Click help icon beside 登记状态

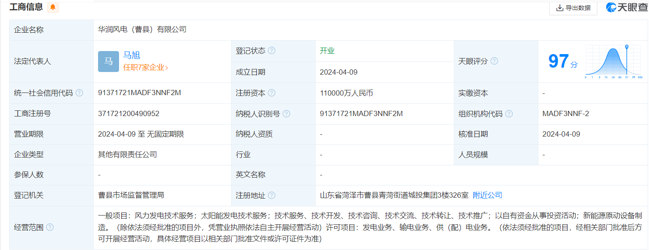[272, 51]
